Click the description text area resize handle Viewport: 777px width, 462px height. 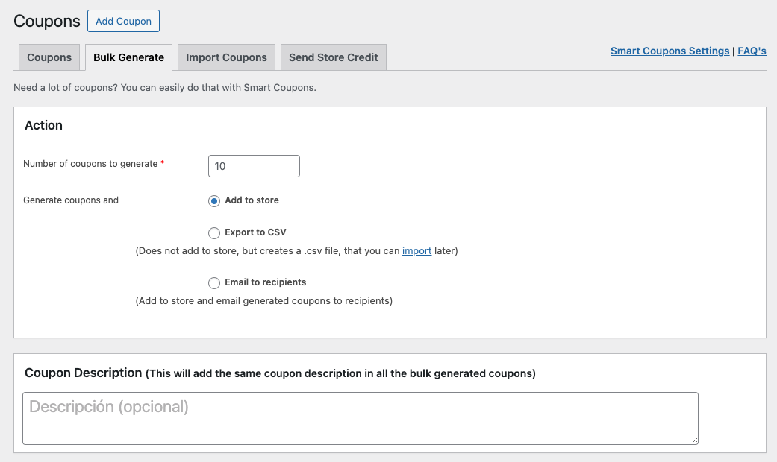[x=694, y=440]
